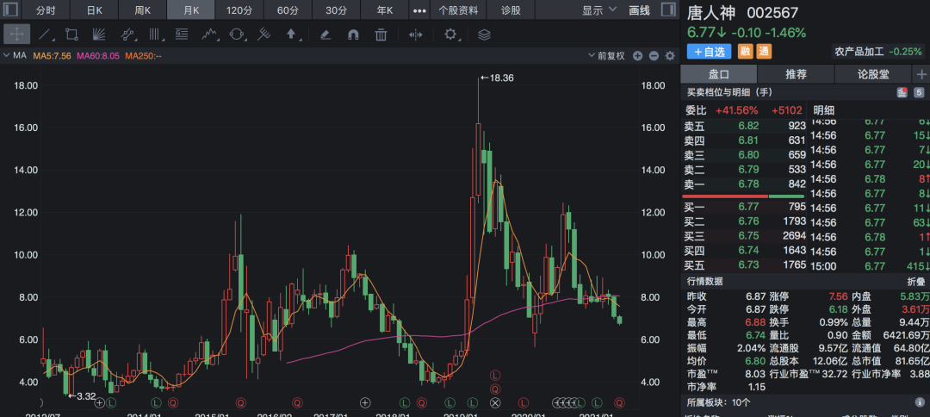930x417 pixels.
Task: Open more periods via three-dots button
Action: (x=420, y=10)
